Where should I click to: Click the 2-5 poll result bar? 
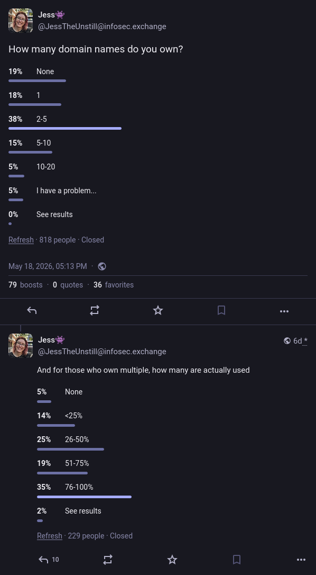(x=65, y=128)
